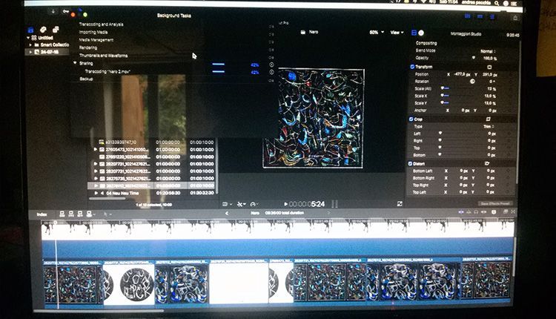
Task: Click the Transform on-screen controls icon
Action: 489,67
